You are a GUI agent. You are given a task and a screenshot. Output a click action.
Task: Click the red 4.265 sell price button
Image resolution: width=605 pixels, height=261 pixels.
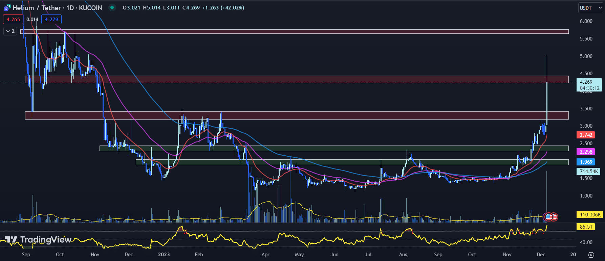coord(13,20)
